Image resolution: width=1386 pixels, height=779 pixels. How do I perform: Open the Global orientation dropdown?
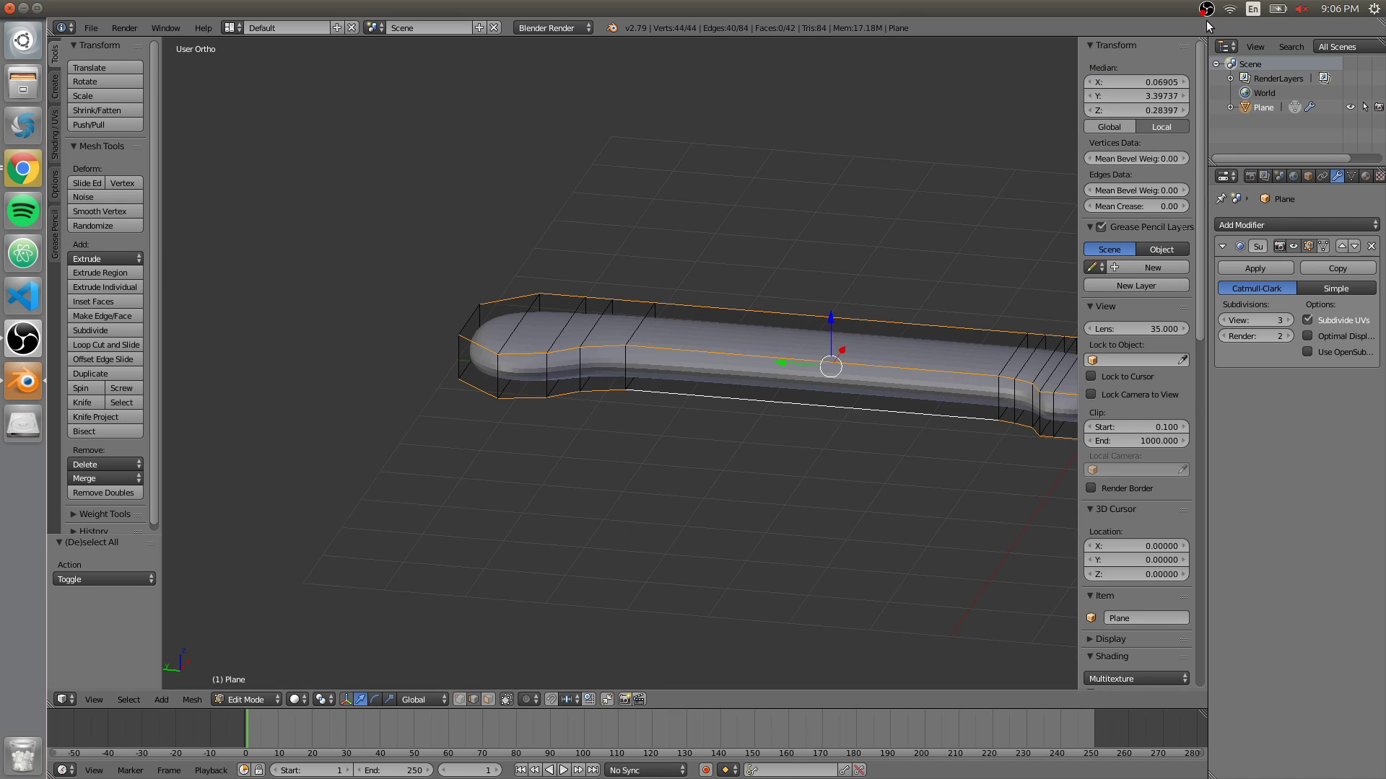click(x=424, y=699)
